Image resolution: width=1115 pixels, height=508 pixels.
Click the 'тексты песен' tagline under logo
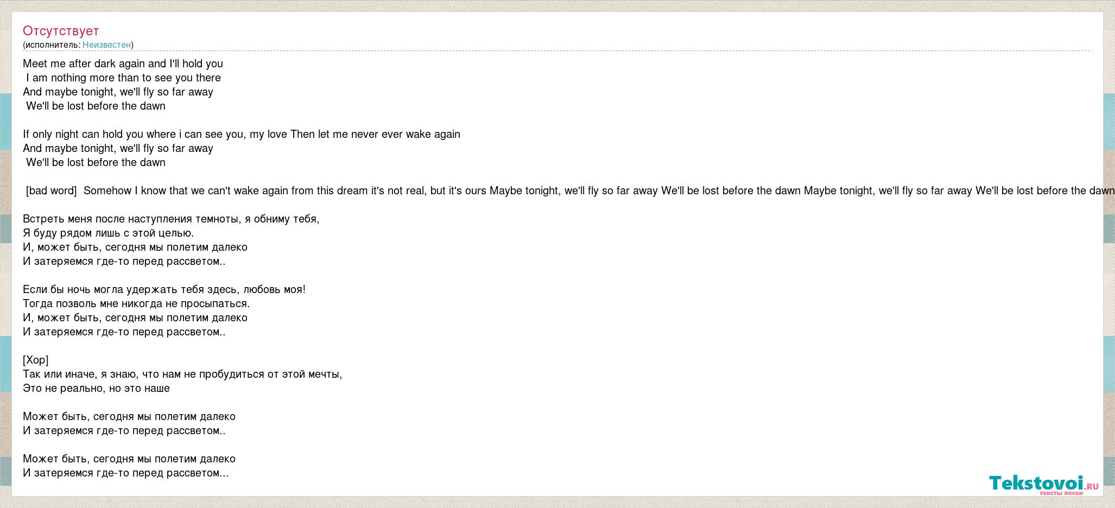coord(1061,493)
